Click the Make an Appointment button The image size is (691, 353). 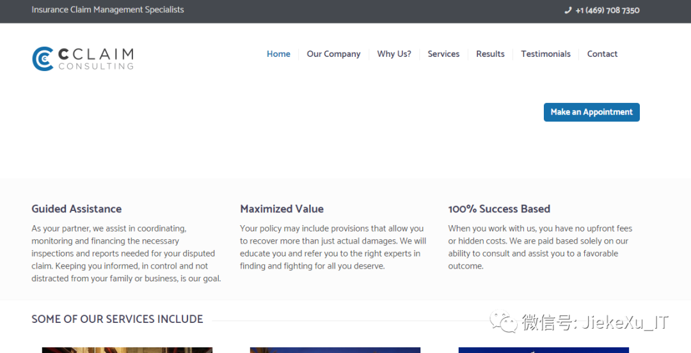point(591,113)
